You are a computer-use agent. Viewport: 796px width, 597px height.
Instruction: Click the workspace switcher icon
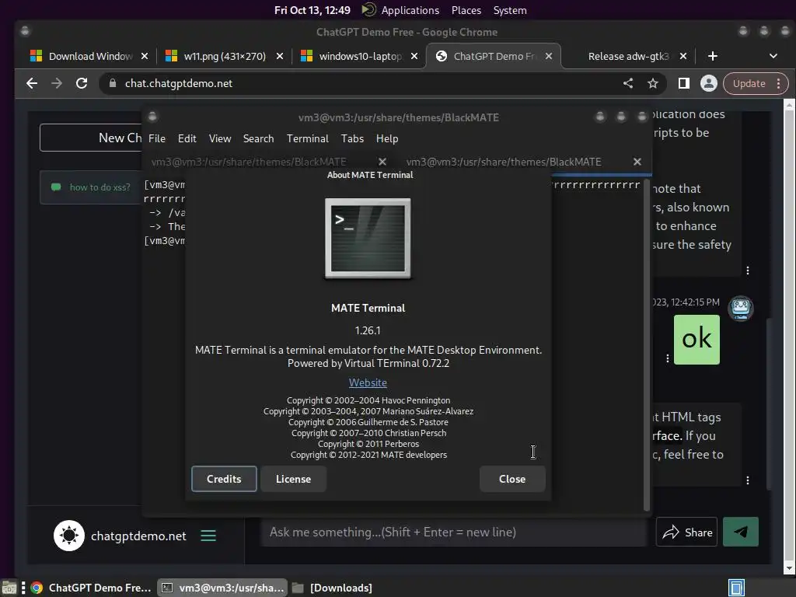click(x=736, y=588)
